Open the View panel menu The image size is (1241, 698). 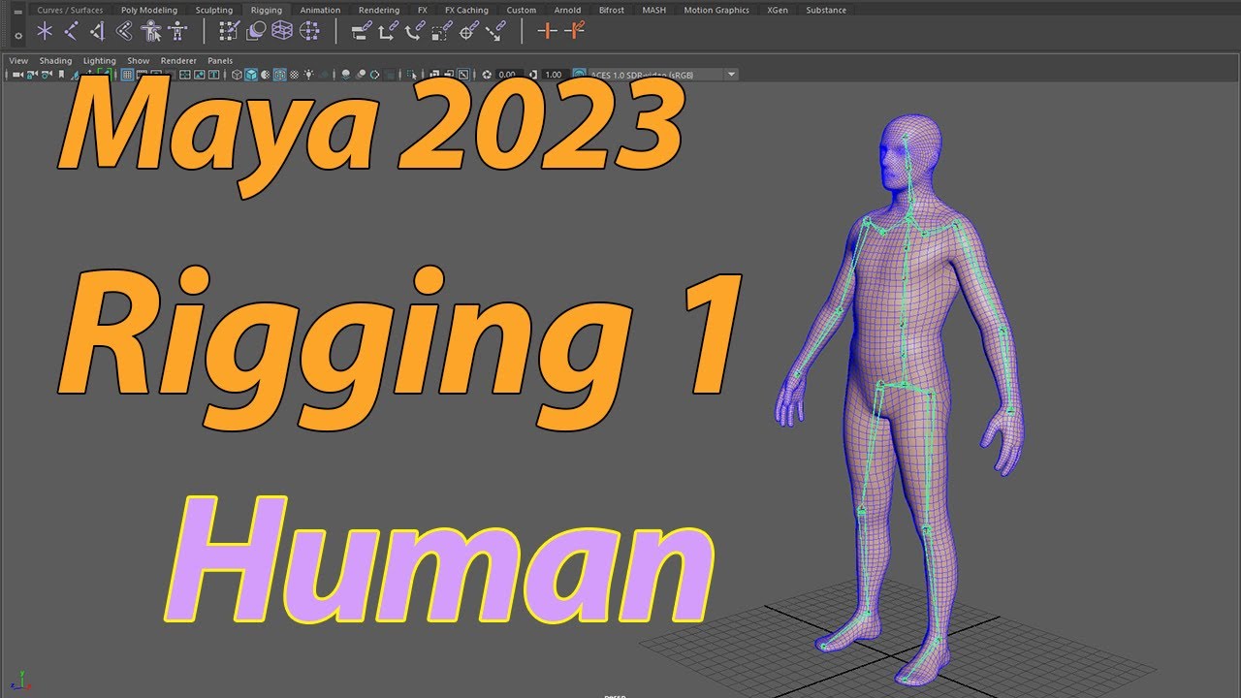point(18,60)
